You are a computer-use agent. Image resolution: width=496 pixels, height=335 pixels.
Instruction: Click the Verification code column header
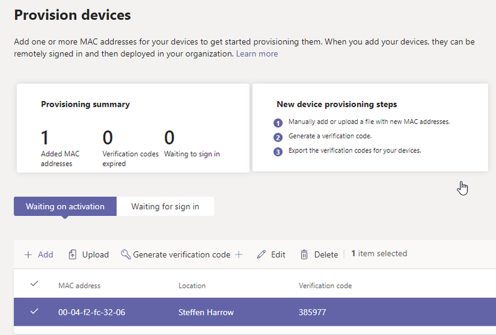tap(325, 285)
